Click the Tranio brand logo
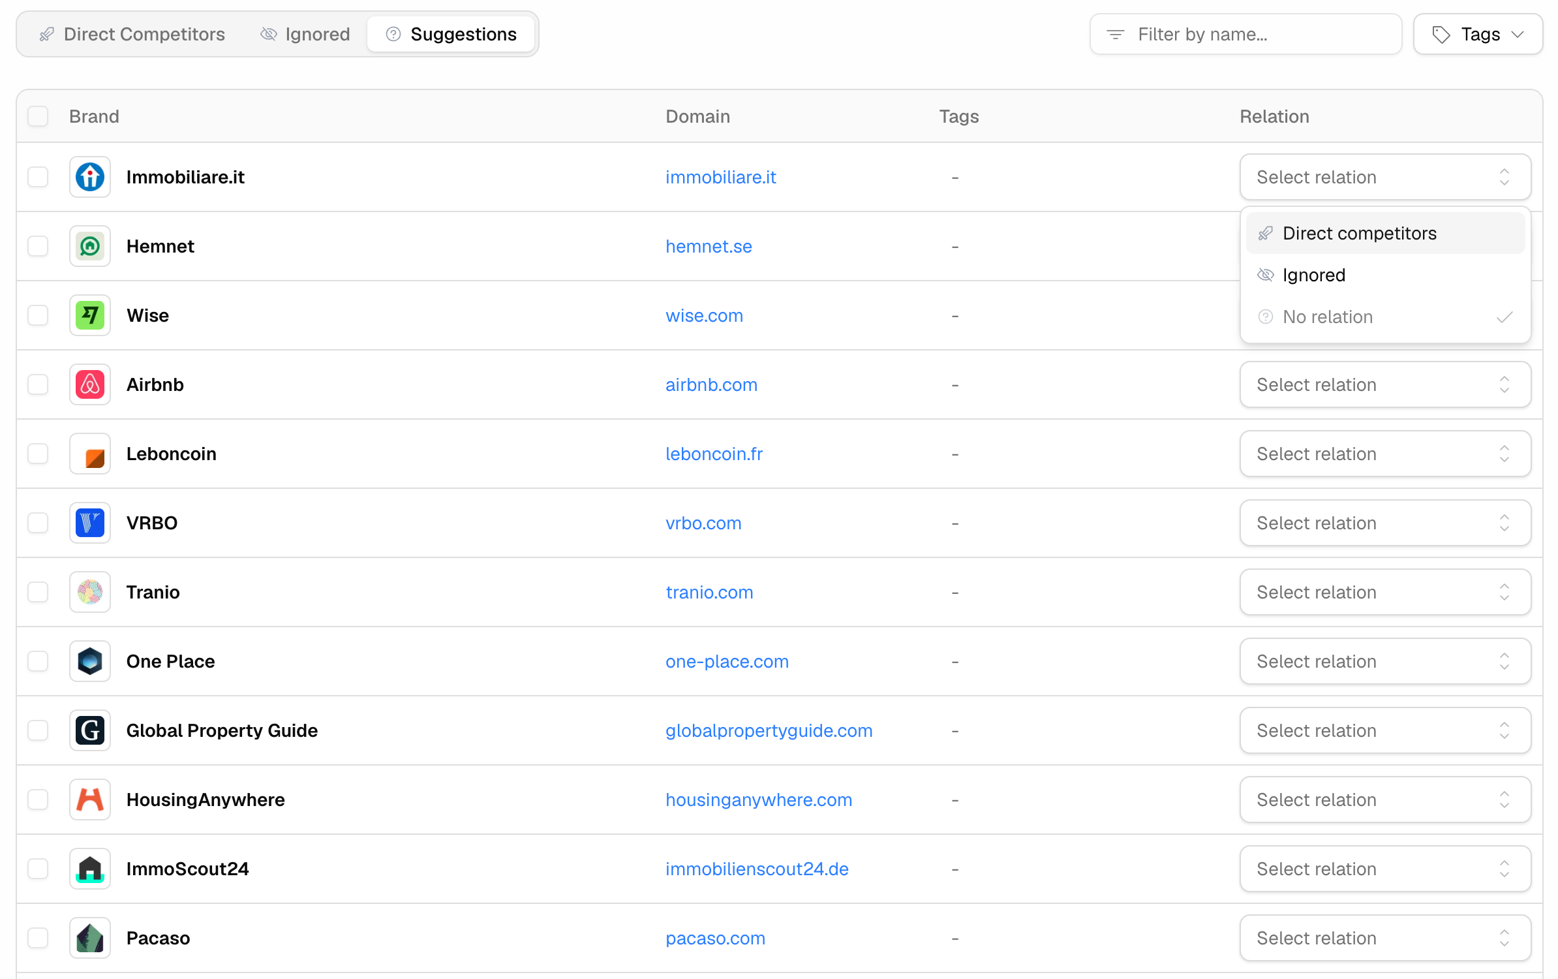 (x=90, y=592)
